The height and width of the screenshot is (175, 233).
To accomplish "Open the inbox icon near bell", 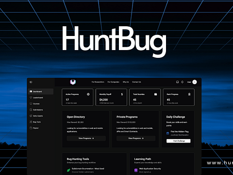I will tap(177, 82).
